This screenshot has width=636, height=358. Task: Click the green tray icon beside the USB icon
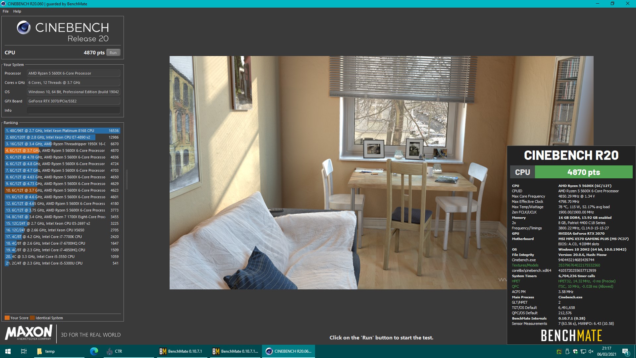(559, 352)
